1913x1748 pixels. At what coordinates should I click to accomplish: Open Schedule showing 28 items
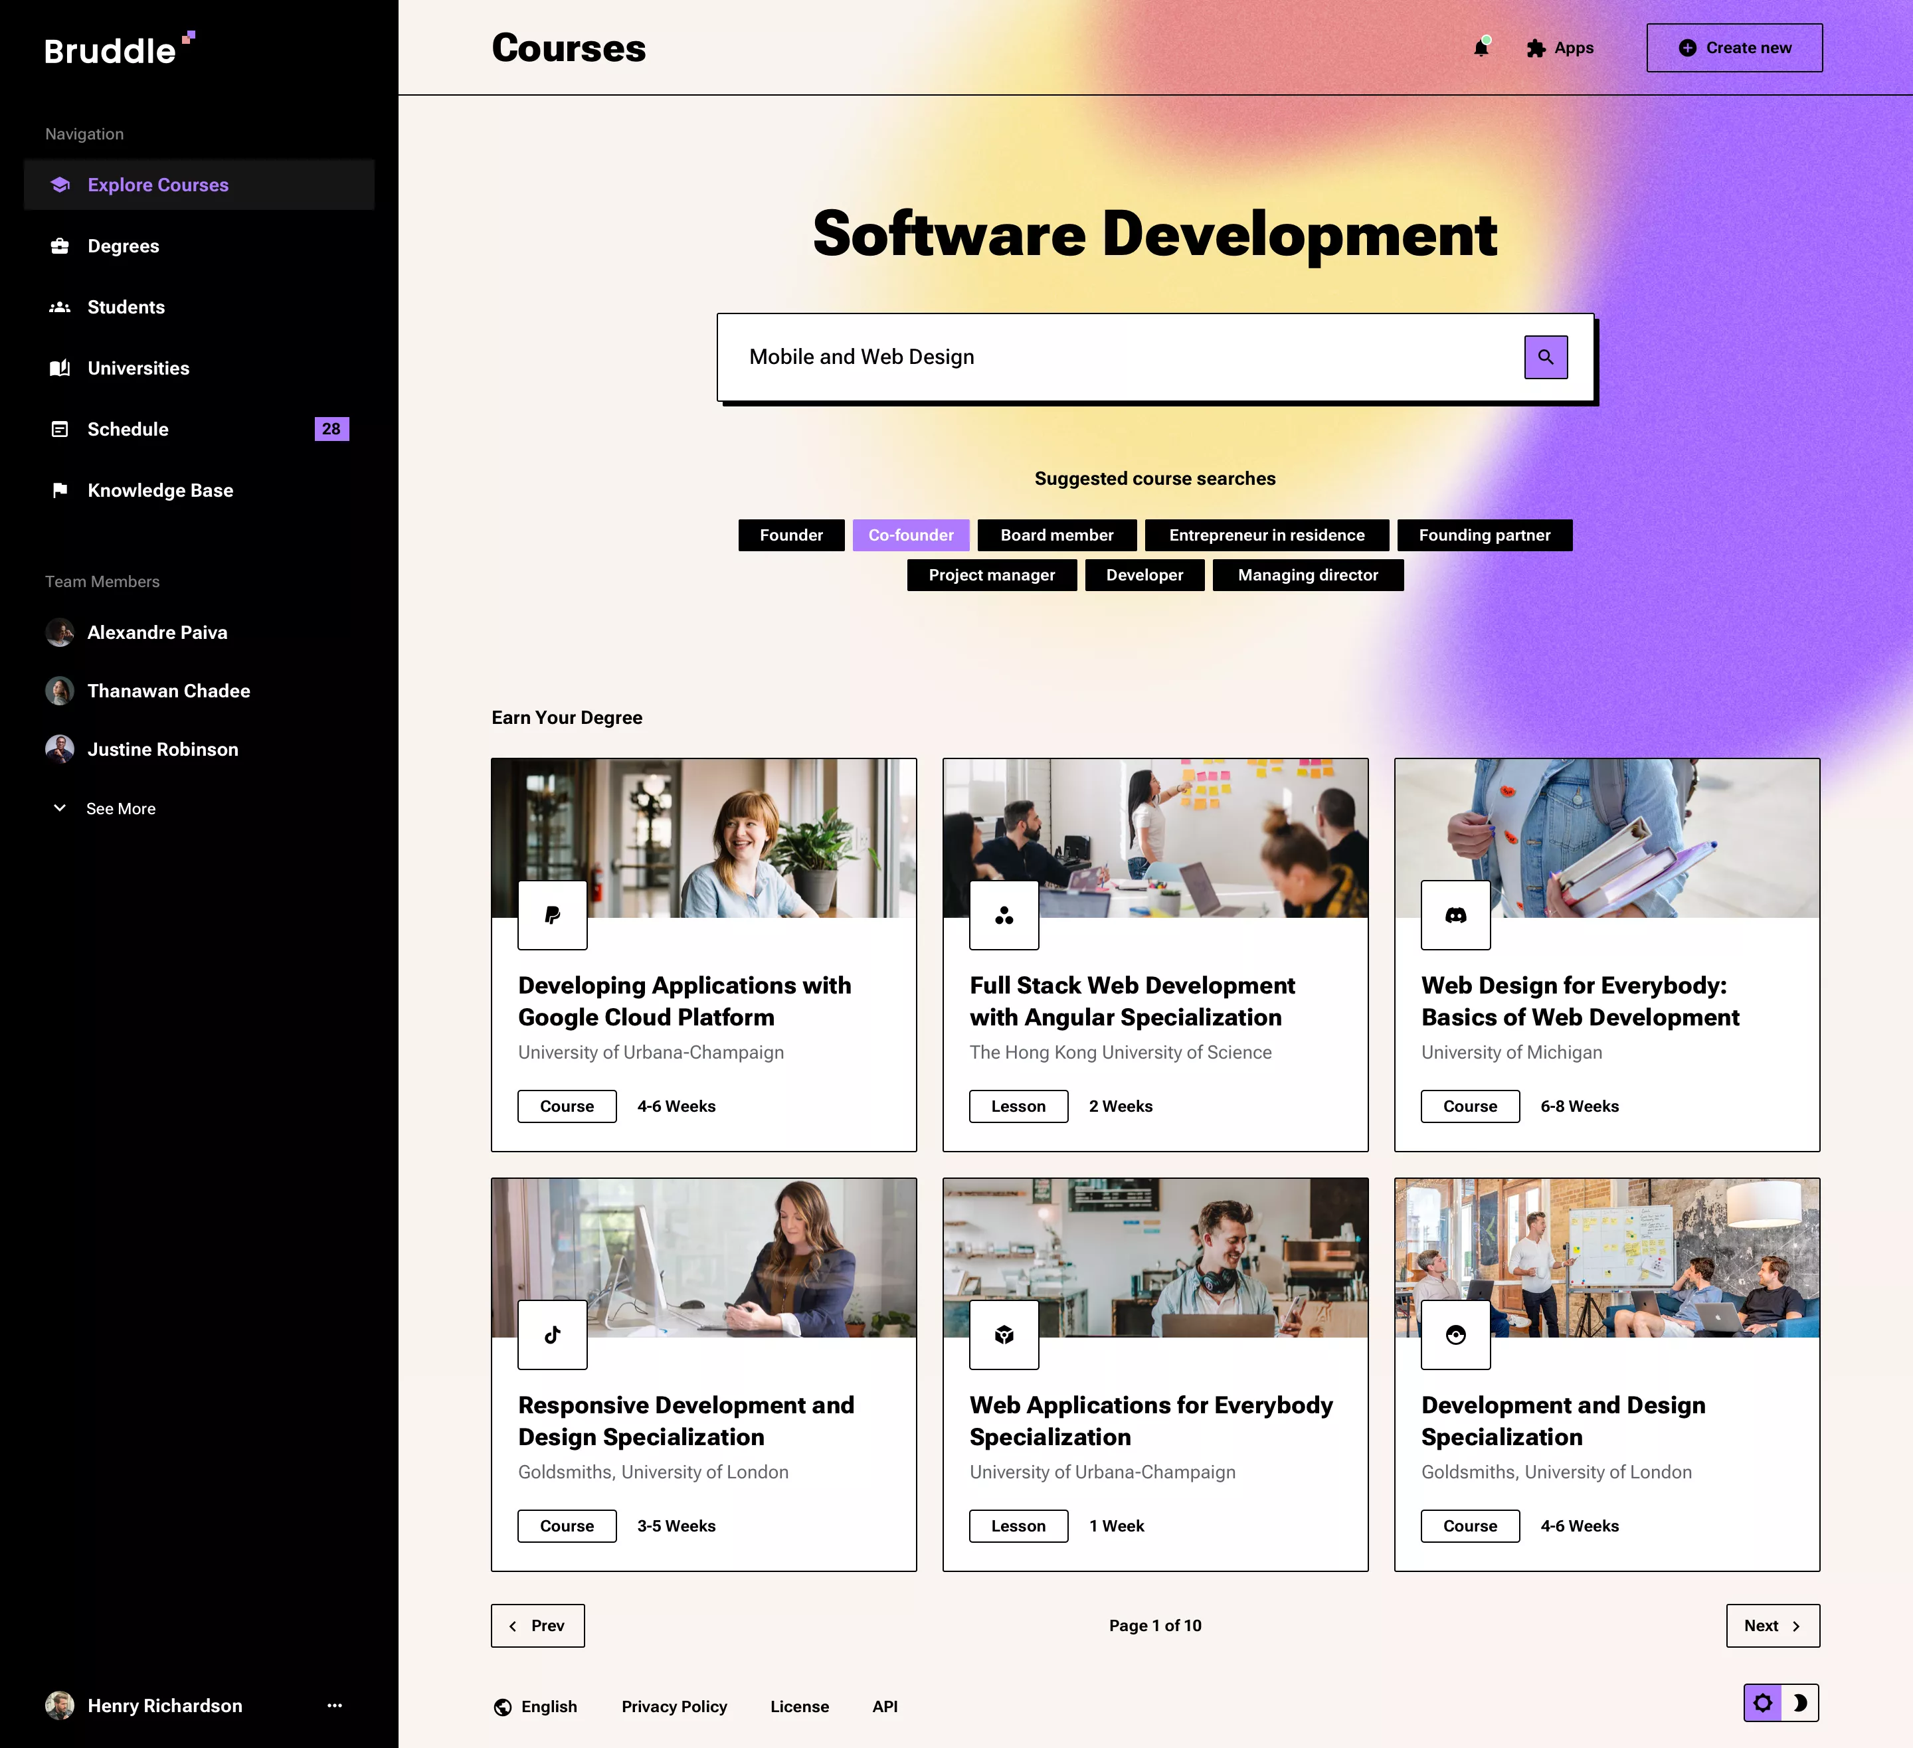tap(128, 429)
